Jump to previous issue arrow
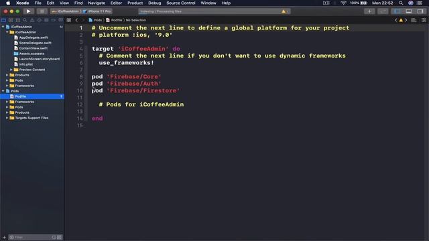 click(x=396, y=20)
